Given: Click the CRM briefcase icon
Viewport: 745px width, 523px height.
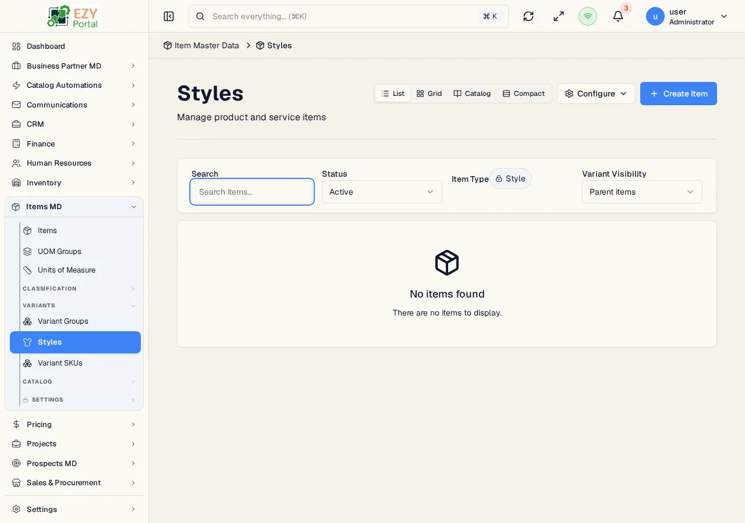Looking at the screenshot, I should tap(16, 124).
